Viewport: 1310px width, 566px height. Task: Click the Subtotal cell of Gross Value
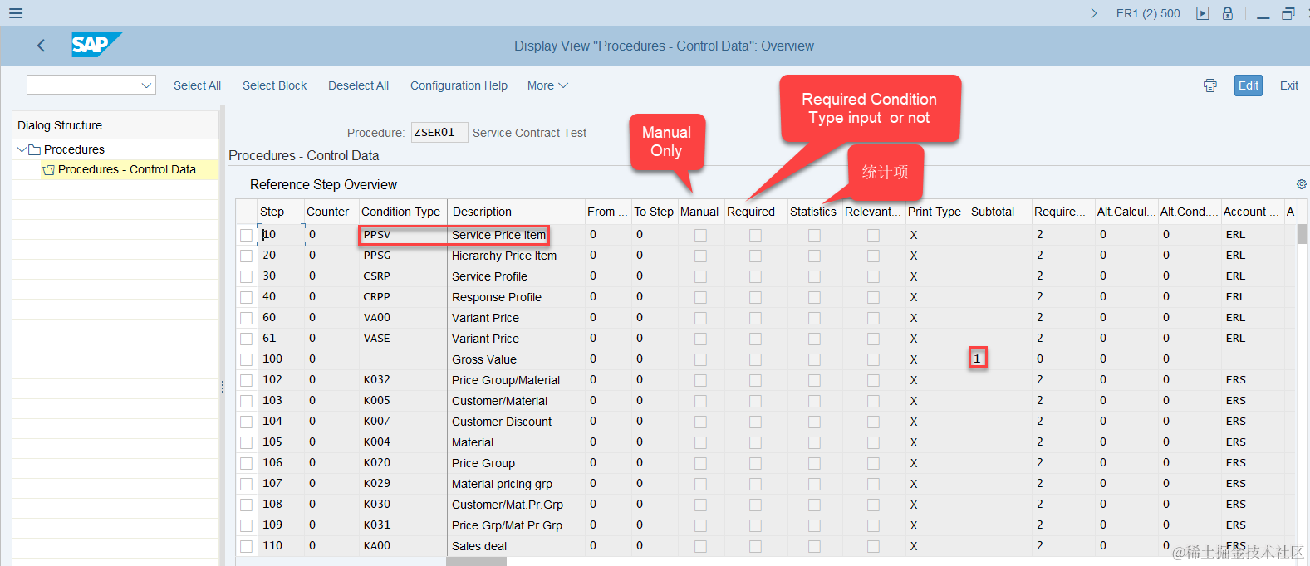tap(999, 359)
